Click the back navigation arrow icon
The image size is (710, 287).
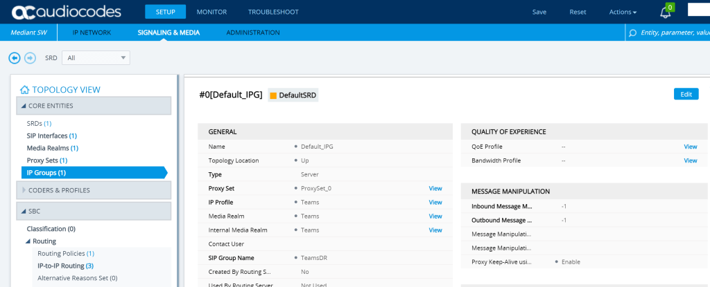point(15,58)
